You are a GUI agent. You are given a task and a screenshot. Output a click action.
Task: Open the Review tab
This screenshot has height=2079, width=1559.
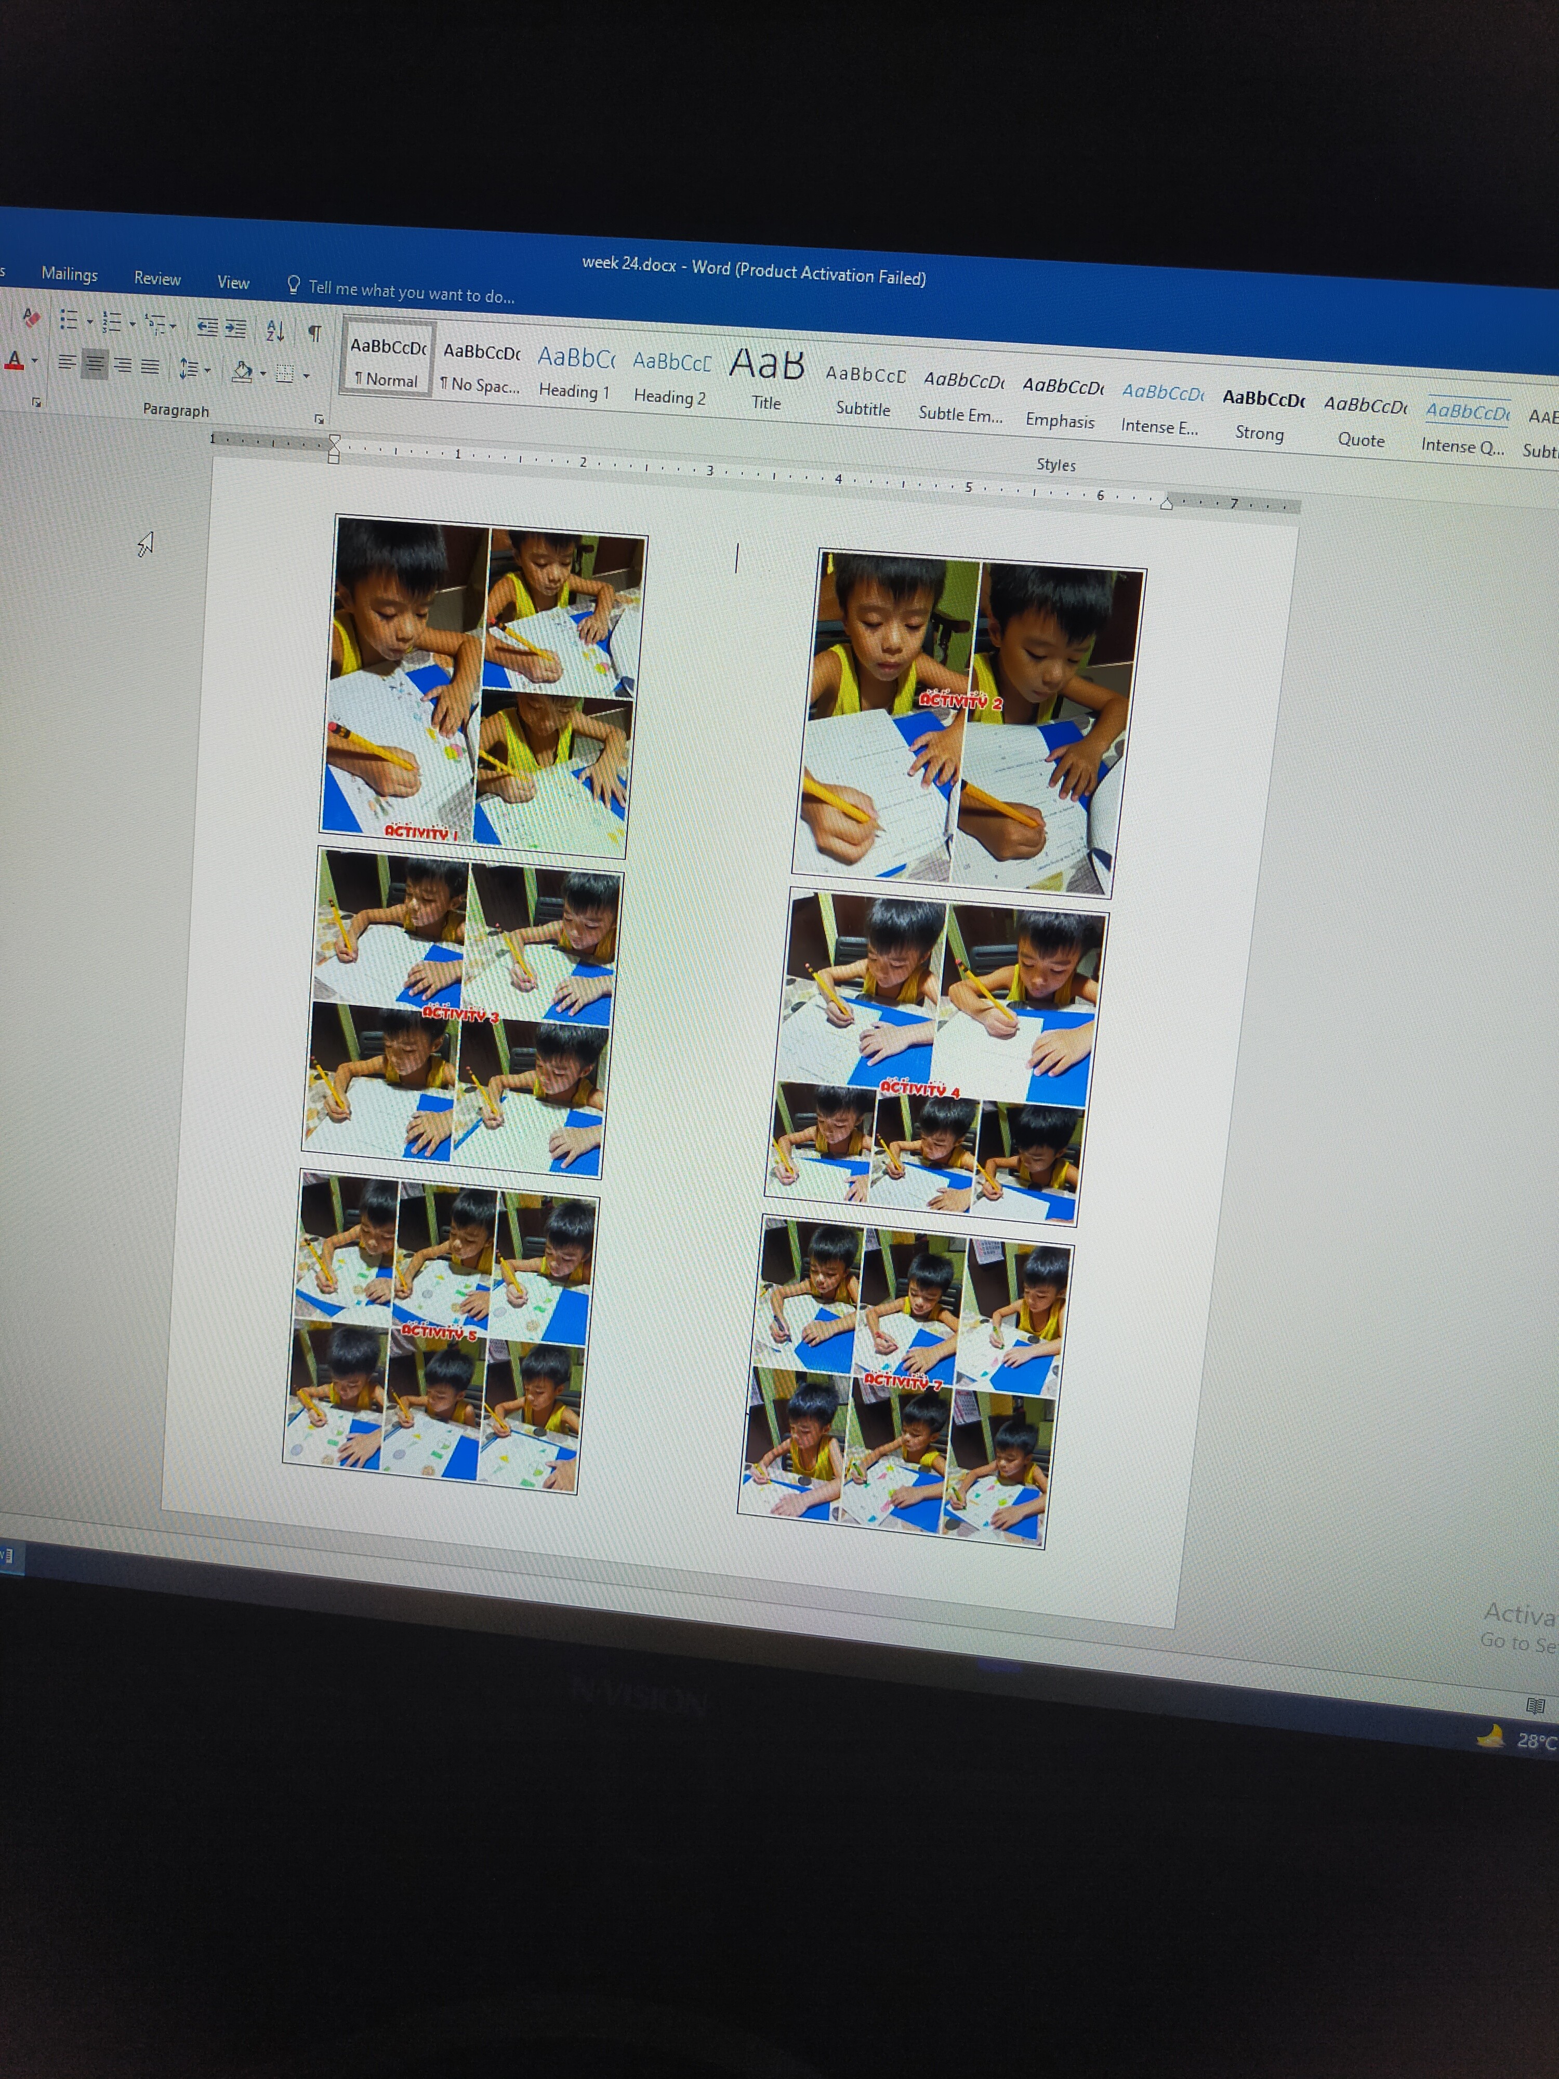(x=157, y=278)
